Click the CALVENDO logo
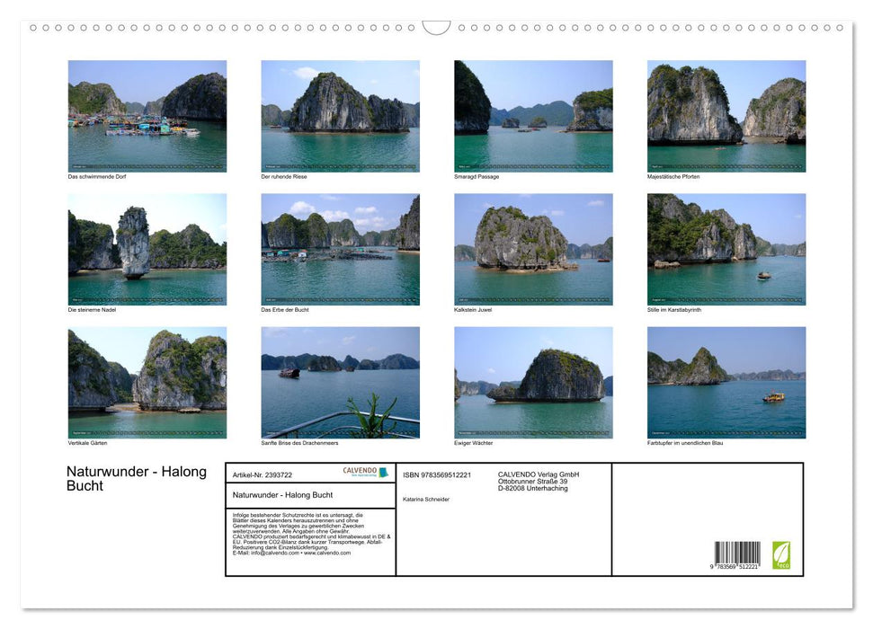This screenshot has width=873, height=629. point(365,472)
